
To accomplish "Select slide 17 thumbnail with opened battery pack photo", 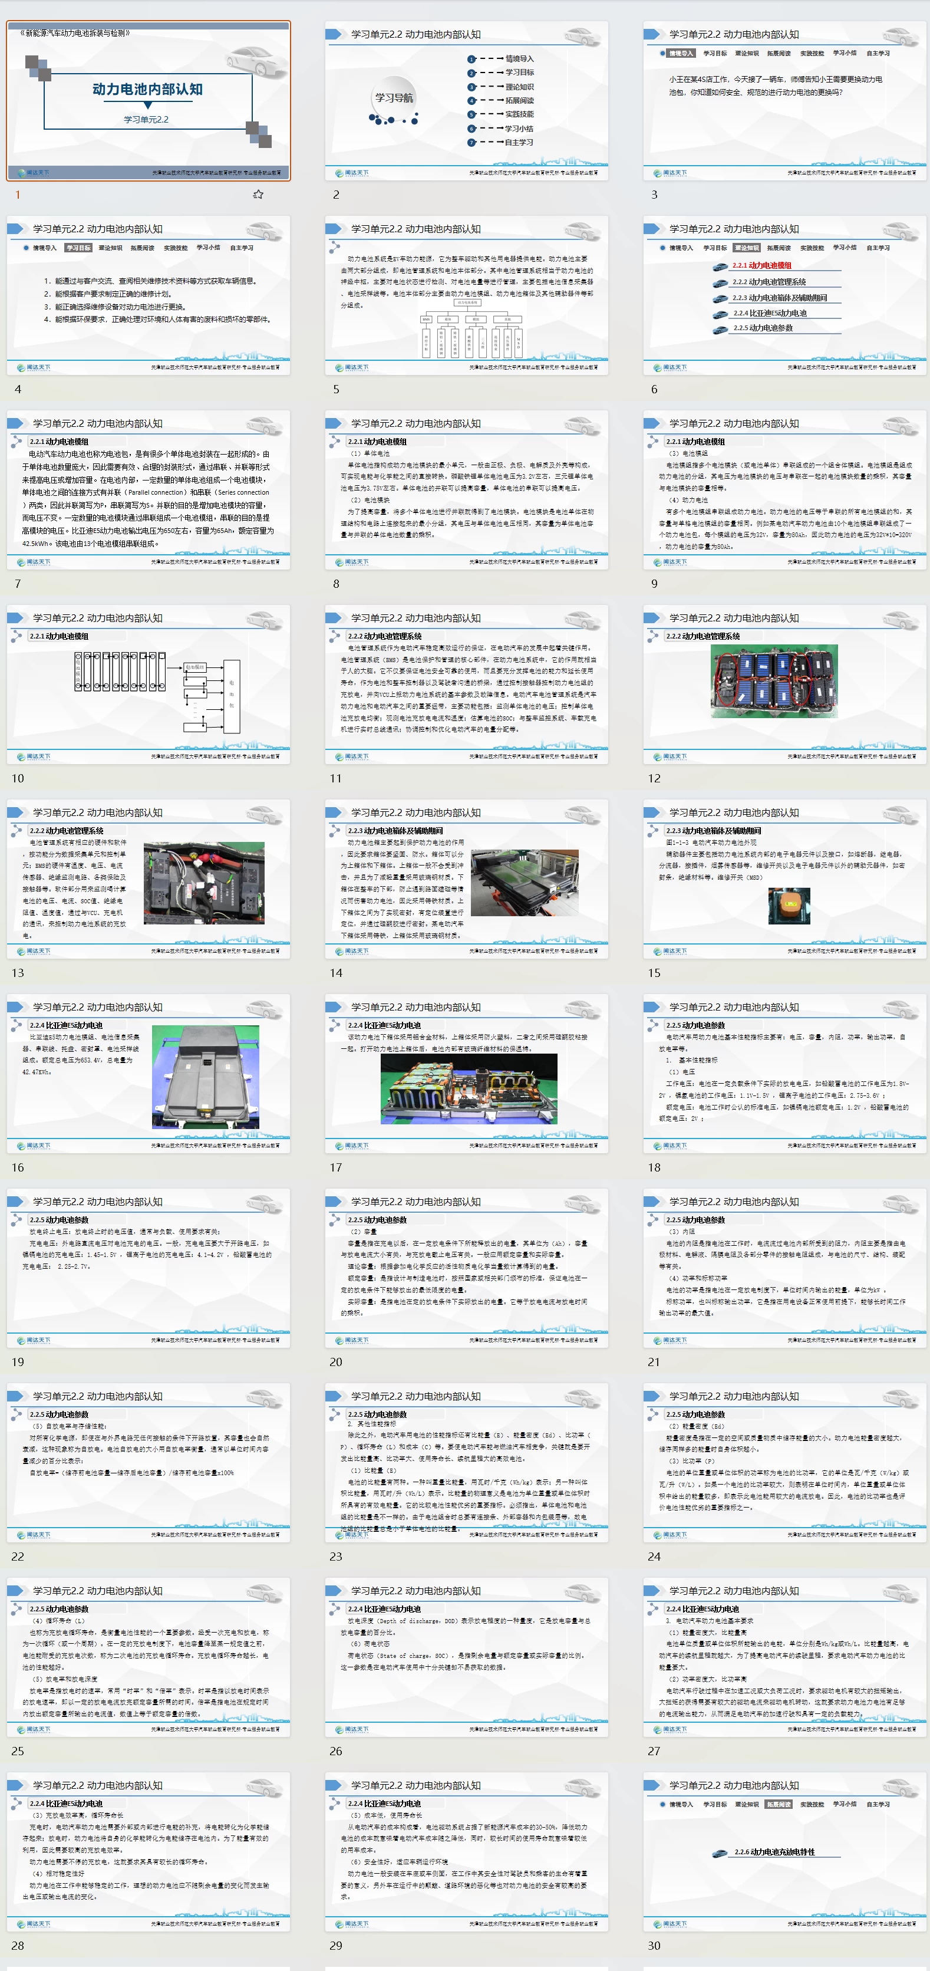I will [x=467, y=1072].
